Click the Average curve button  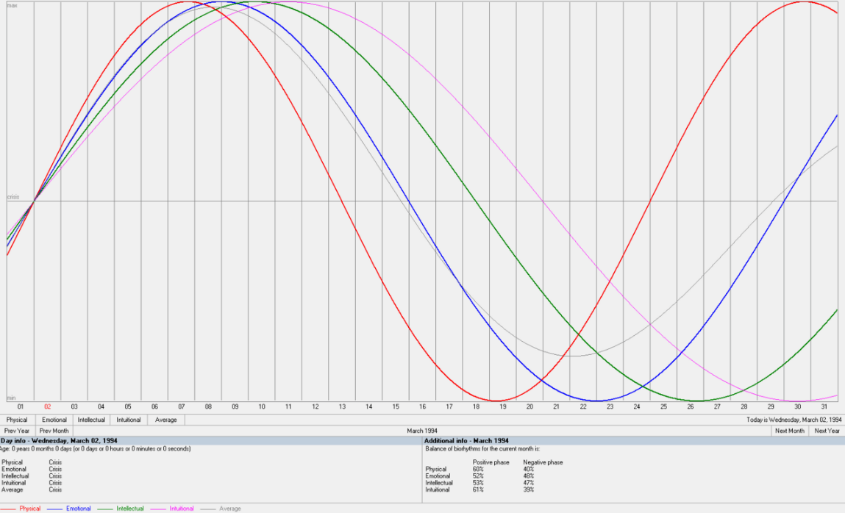(x=165, y=420)
